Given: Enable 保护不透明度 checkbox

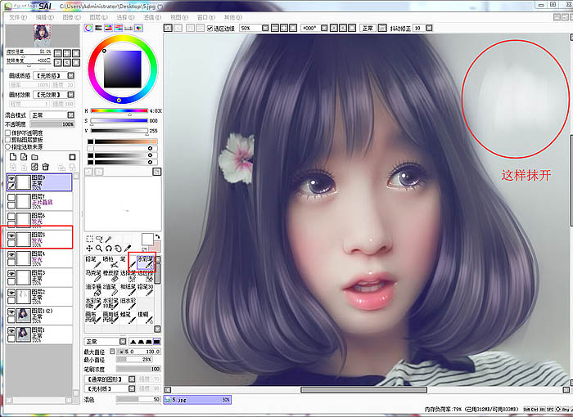Looking at the screenshot, I should (x=8, y=132).
